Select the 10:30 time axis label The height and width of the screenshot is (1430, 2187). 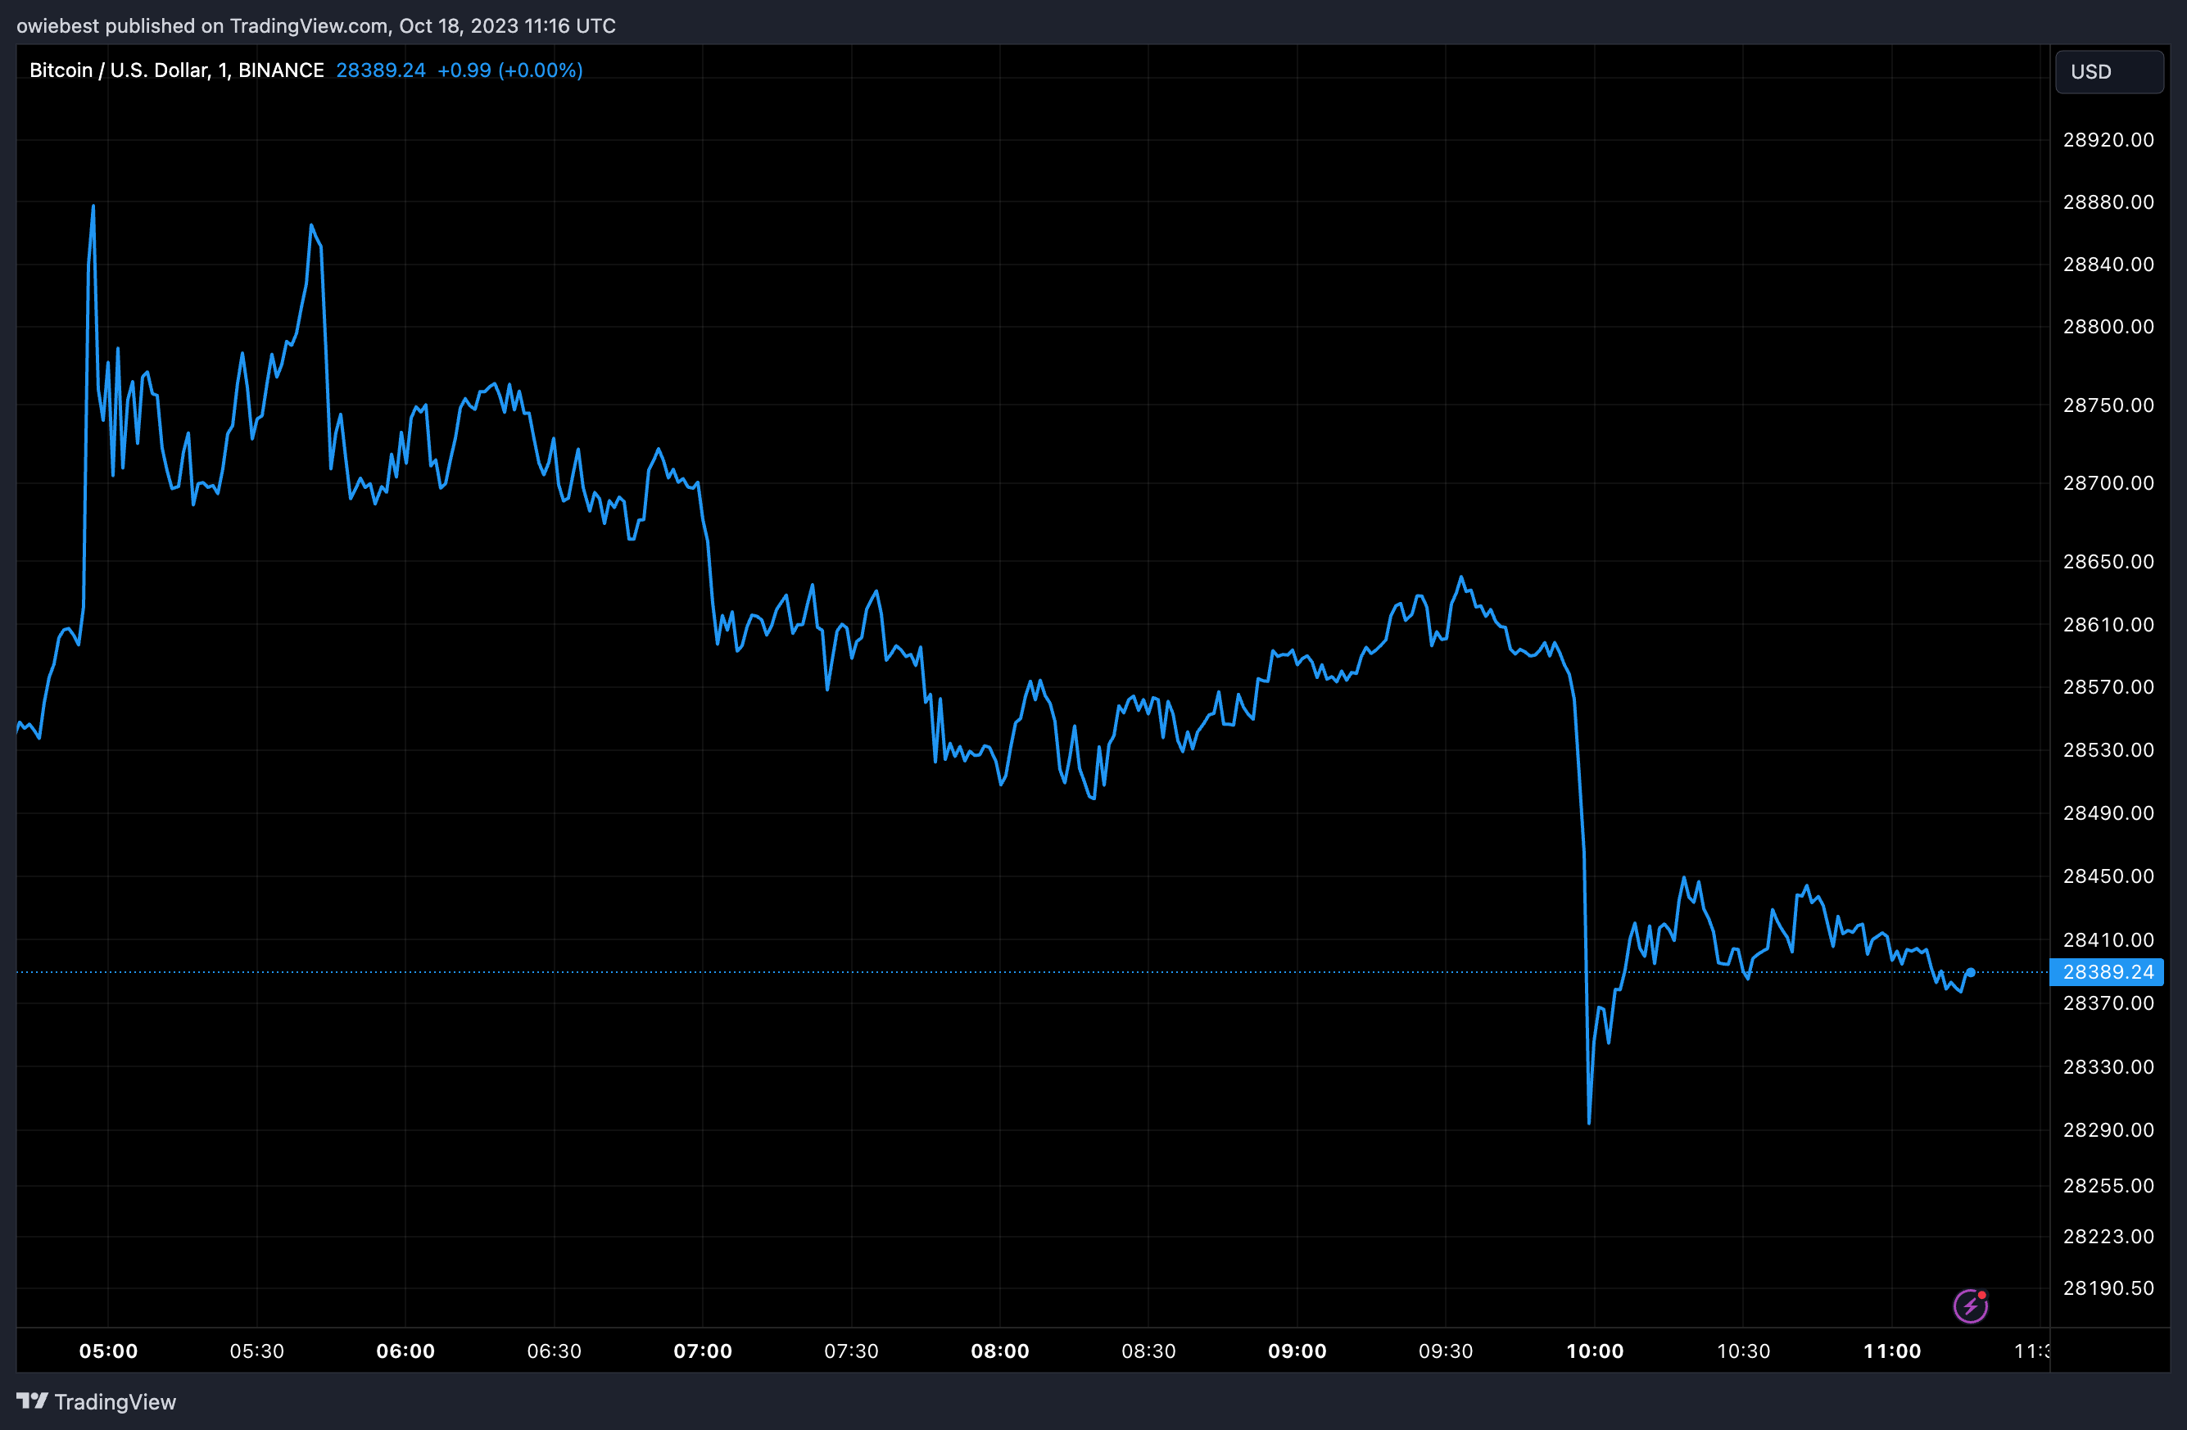coord(1743,1351)
